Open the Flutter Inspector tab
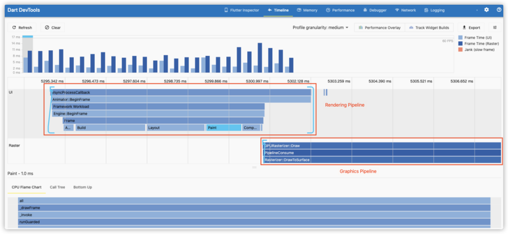The width and height of the screenshot is (508, 234). click(x=241, y=10)
